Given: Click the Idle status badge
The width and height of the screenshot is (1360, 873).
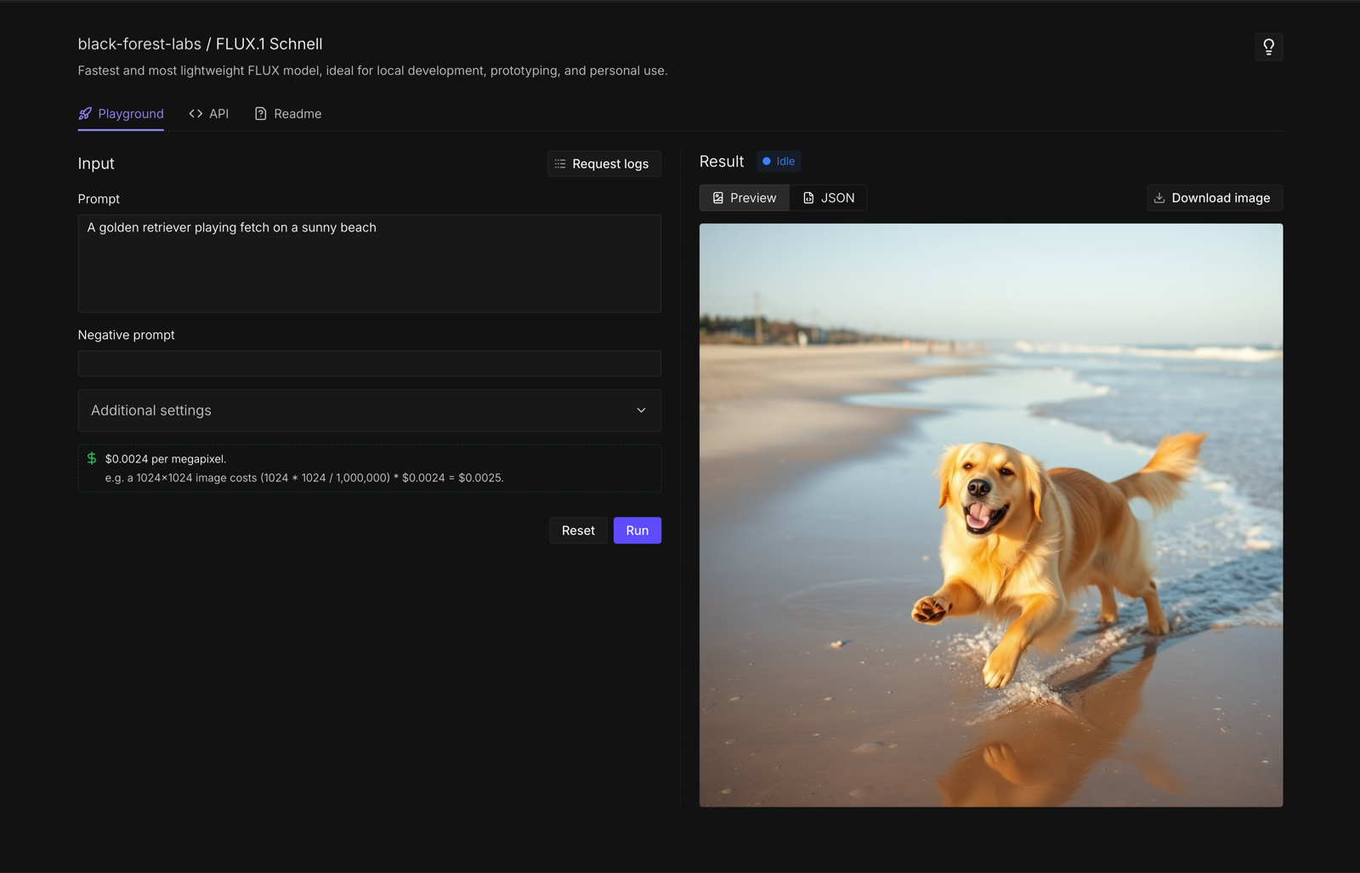Looking at the screenshot, I should [x=779, y=162].
